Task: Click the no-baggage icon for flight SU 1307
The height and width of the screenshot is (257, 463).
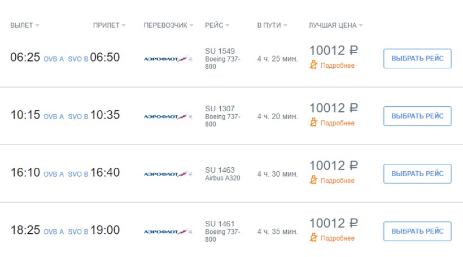Action: click(x=314, y=123)
